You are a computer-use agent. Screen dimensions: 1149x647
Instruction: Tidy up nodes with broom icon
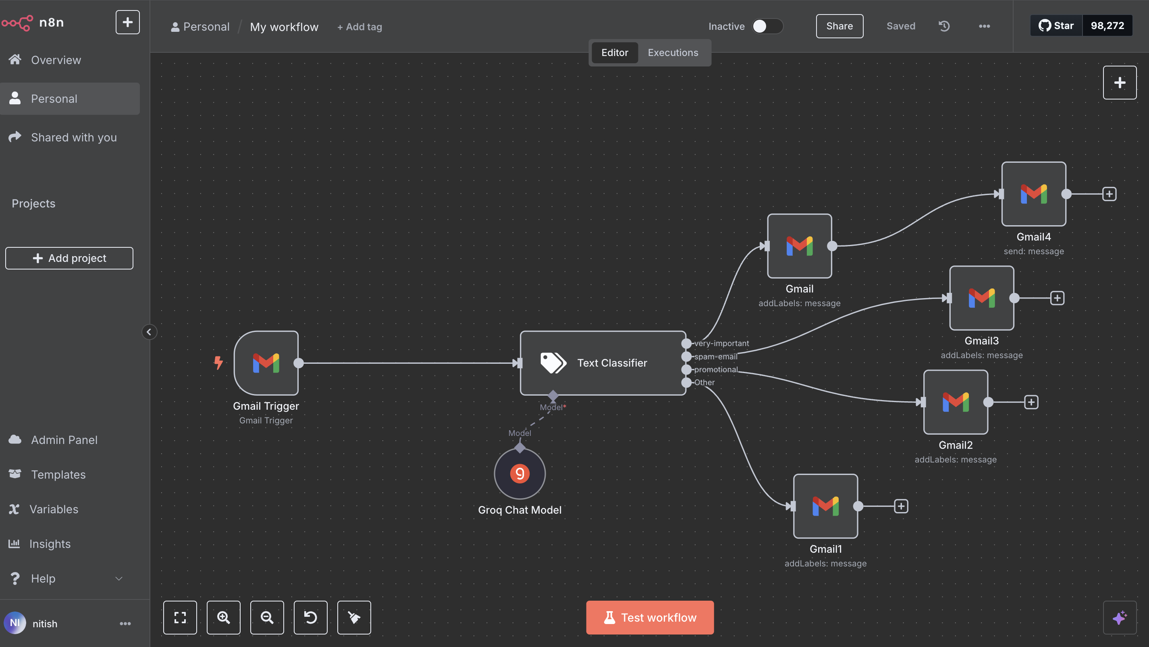354,617
